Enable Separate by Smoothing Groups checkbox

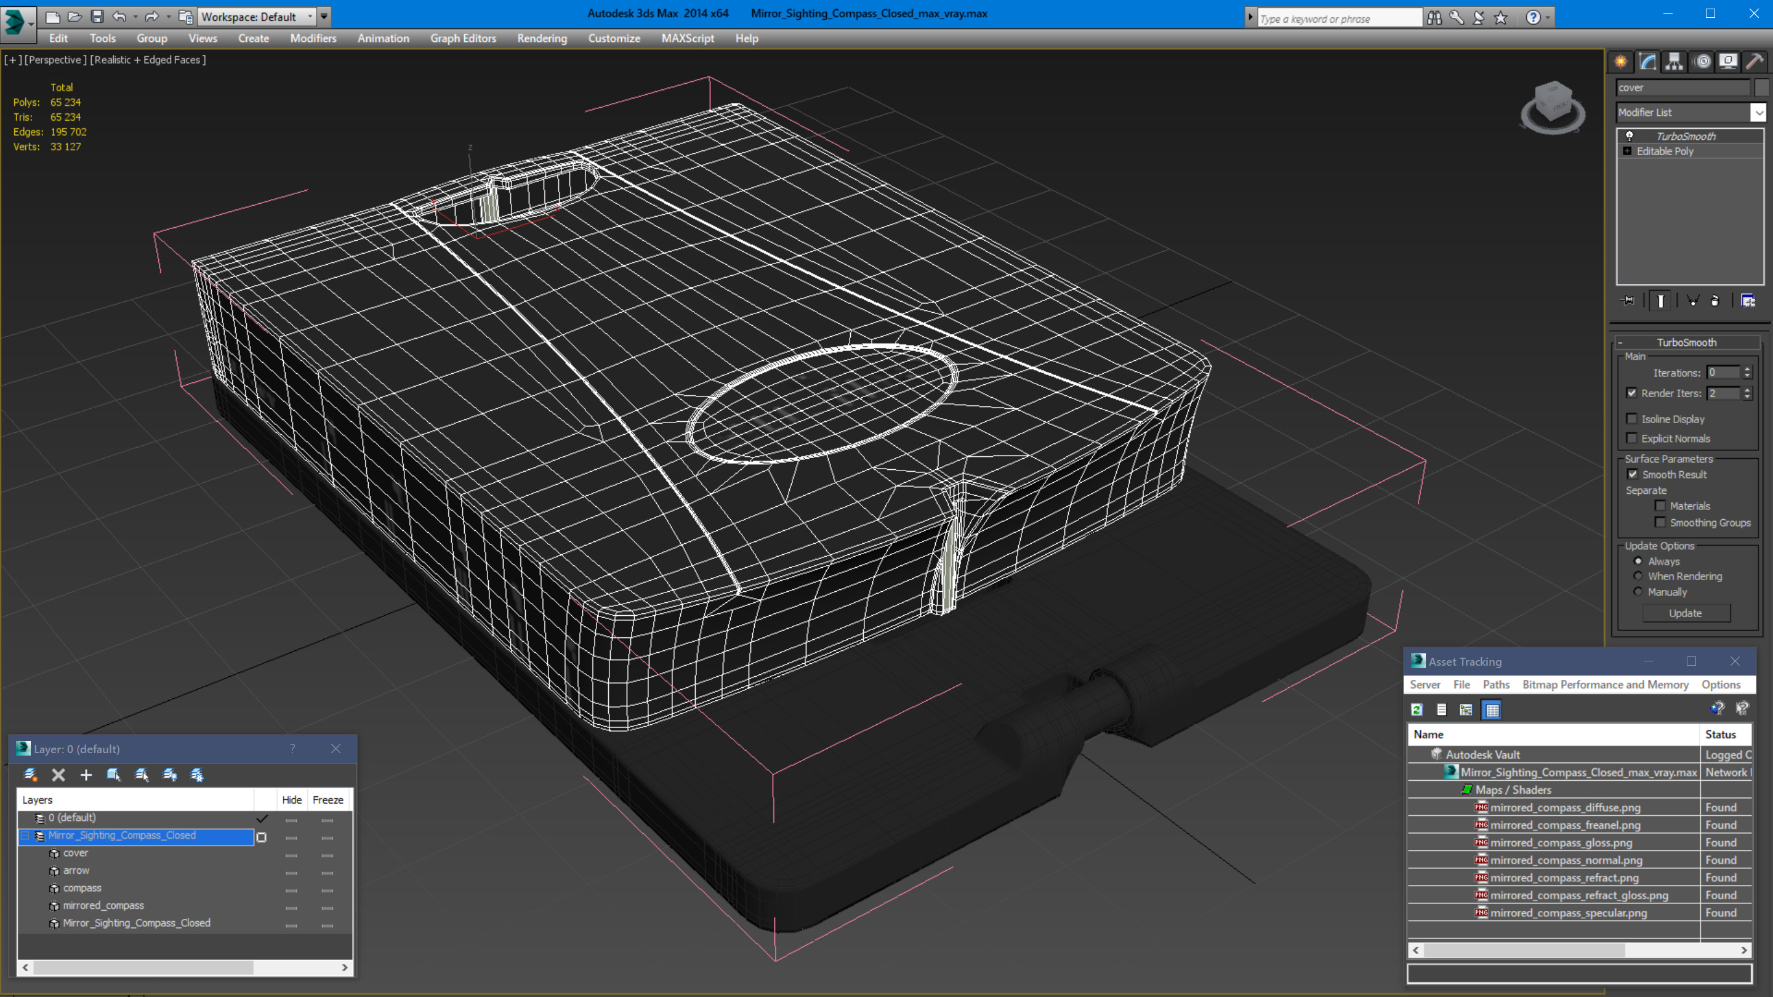pos(1660,522)
